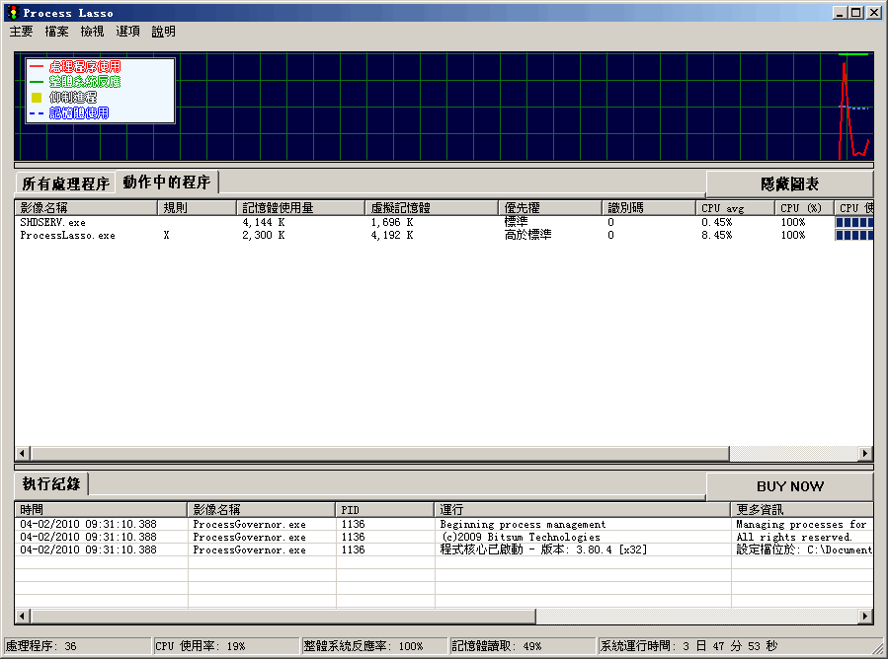
Task: Click the yellow 抑制進程 color square
Action: (38, 95)
